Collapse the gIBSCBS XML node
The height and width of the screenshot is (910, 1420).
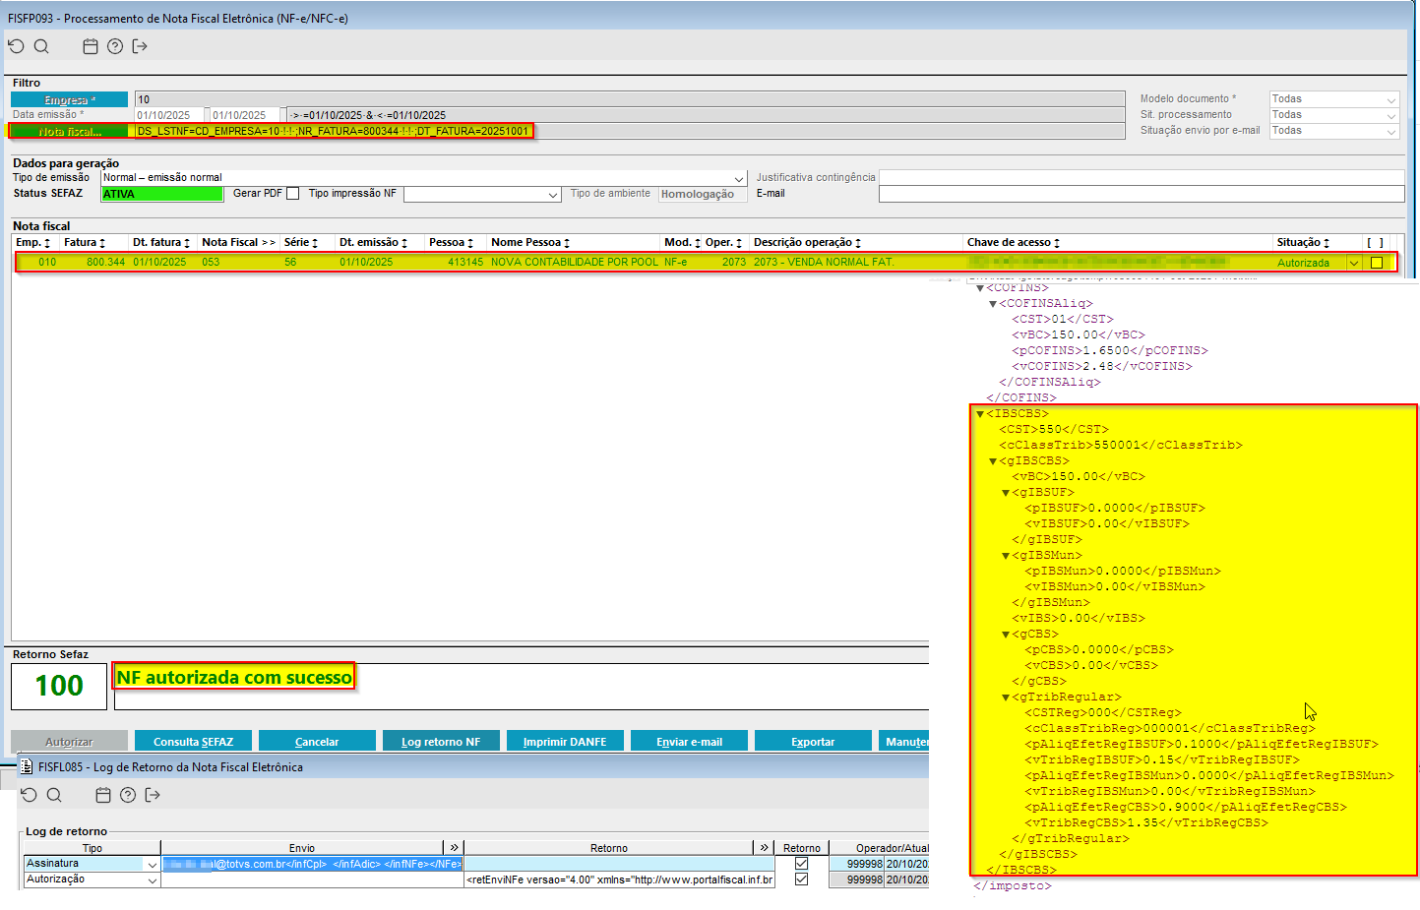993,461
